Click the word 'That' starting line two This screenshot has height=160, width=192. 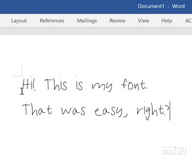[x=37, y=109]
